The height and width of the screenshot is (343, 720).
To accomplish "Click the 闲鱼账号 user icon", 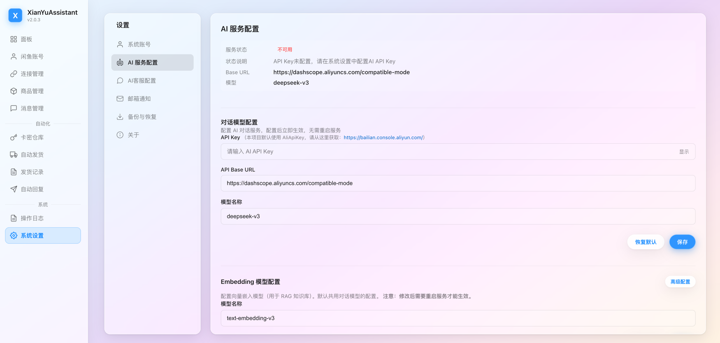I will point(14,56).
